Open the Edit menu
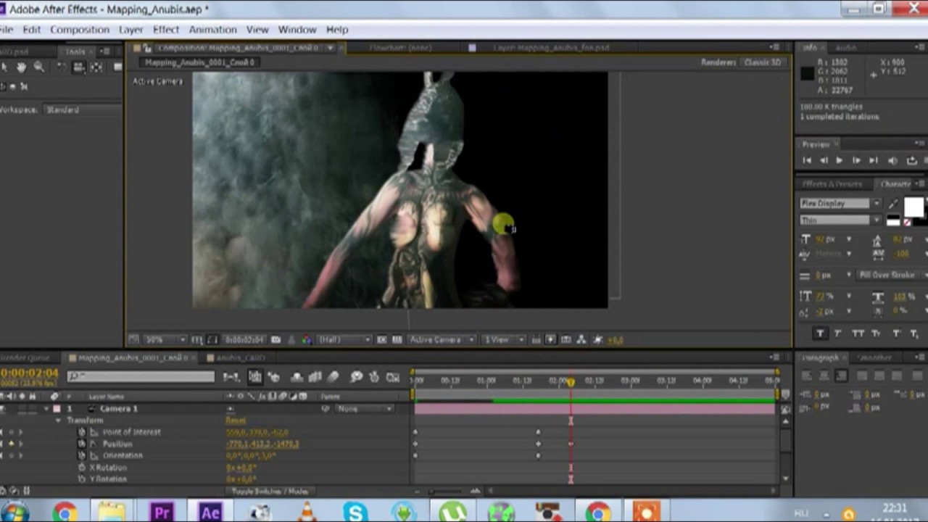 click(31, 30)
